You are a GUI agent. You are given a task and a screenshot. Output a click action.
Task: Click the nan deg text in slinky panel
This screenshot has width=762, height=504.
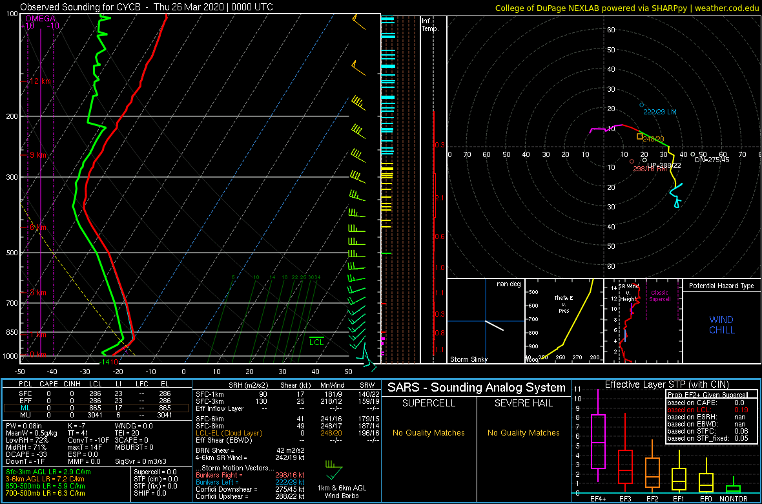509,284
